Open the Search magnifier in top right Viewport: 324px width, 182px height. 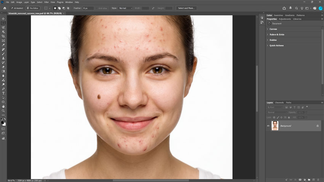tap(296, 8)
